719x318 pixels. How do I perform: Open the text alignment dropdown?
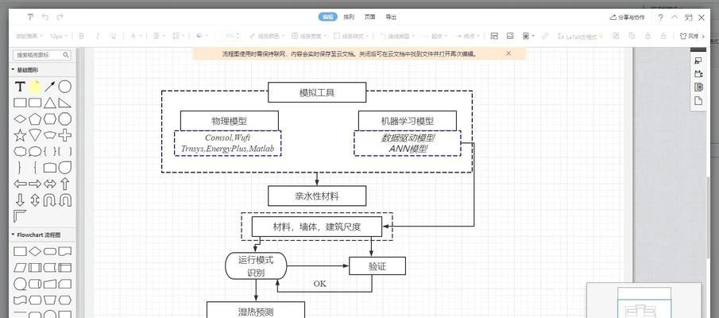pyautogui.click(x=159, y=36)
